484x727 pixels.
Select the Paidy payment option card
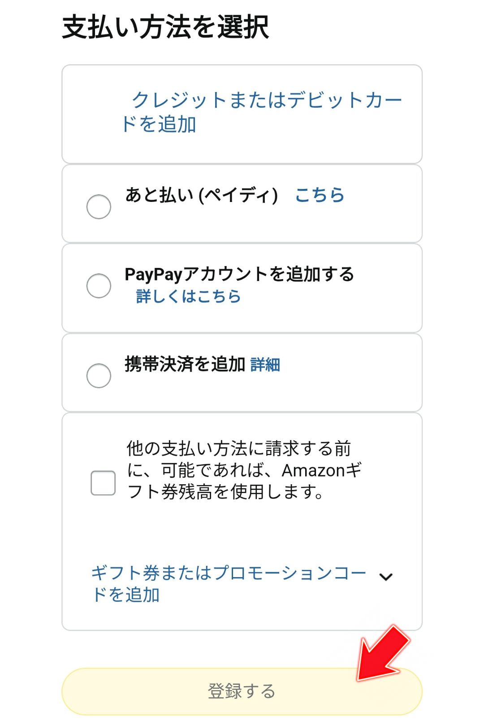pos(242,204)
